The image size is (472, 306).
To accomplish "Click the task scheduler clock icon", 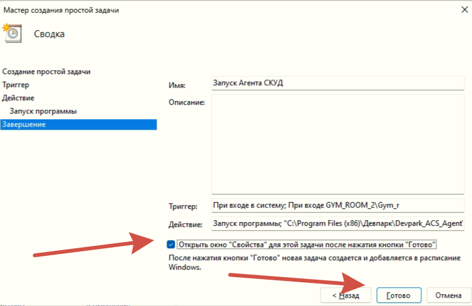I will point(12,33).
